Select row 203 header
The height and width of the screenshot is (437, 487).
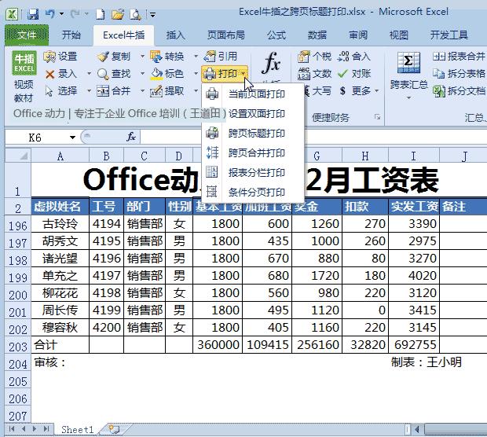pos(18,345)
